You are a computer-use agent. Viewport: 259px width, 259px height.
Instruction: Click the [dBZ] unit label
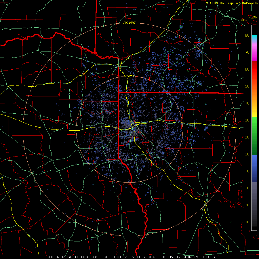coord(244,20)
